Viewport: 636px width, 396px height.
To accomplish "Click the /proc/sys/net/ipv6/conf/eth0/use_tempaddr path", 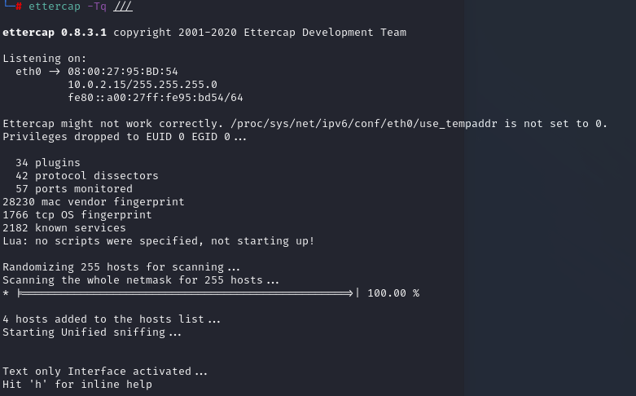I will click(363, 124).
